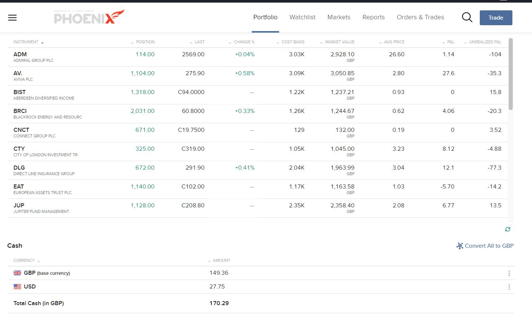
Task: Sort by P&L column header
Action: (x=448, y=42)
